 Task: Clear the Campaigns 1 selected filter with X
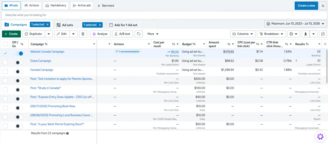tap(48, 25)
